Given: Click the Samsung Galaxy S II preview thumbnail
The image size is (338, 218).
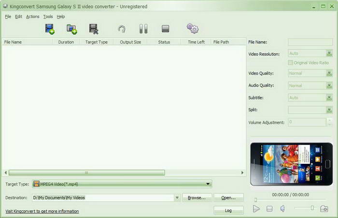Looking at the screenshot, I should point(292,164).
